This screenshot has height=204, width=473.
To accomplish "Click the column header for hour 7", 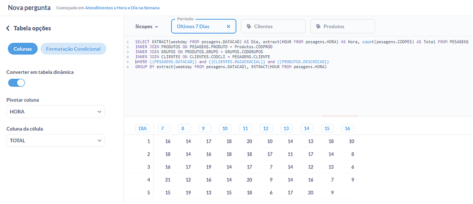I will [164, 128].
